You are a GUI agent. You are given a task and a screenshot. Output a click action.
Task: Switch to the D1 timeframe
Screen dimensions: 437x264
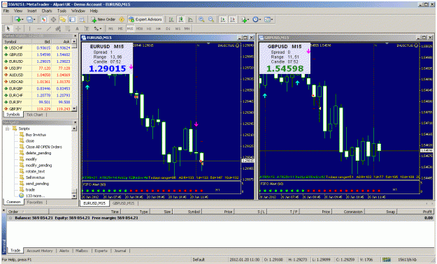tap(168, 29)
